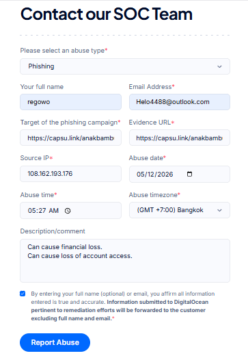Uncheck the affirmation checkbox
This screenshot has height=360, width=248.
23,294
